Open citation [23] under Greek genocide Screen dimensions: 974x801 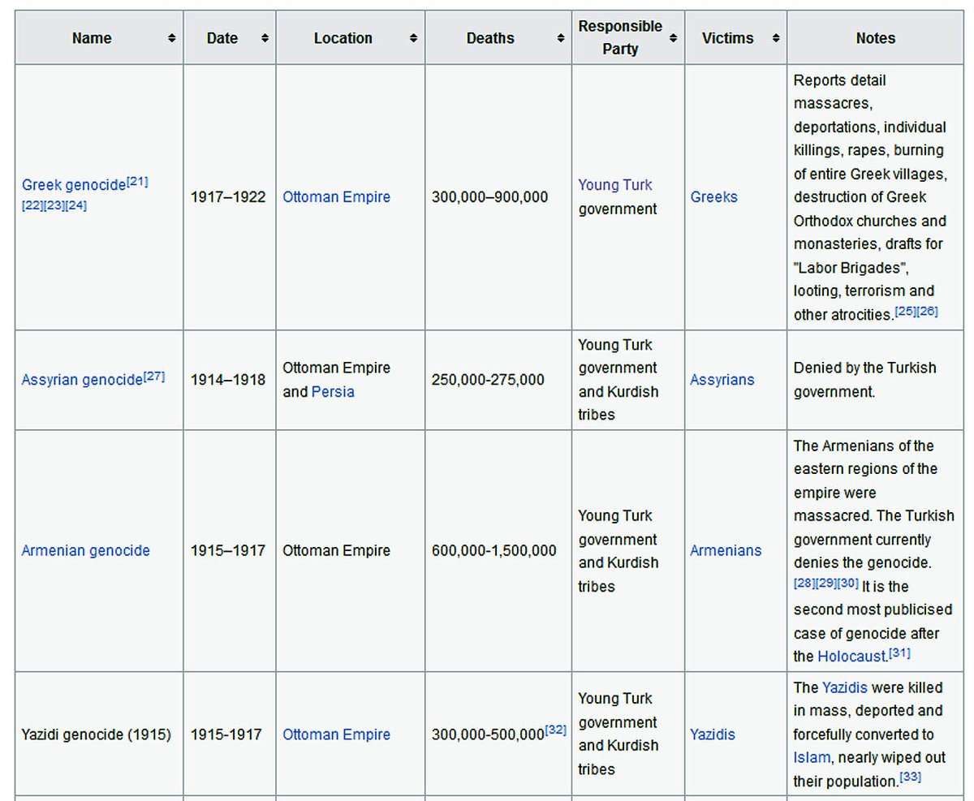coord(54,205)
